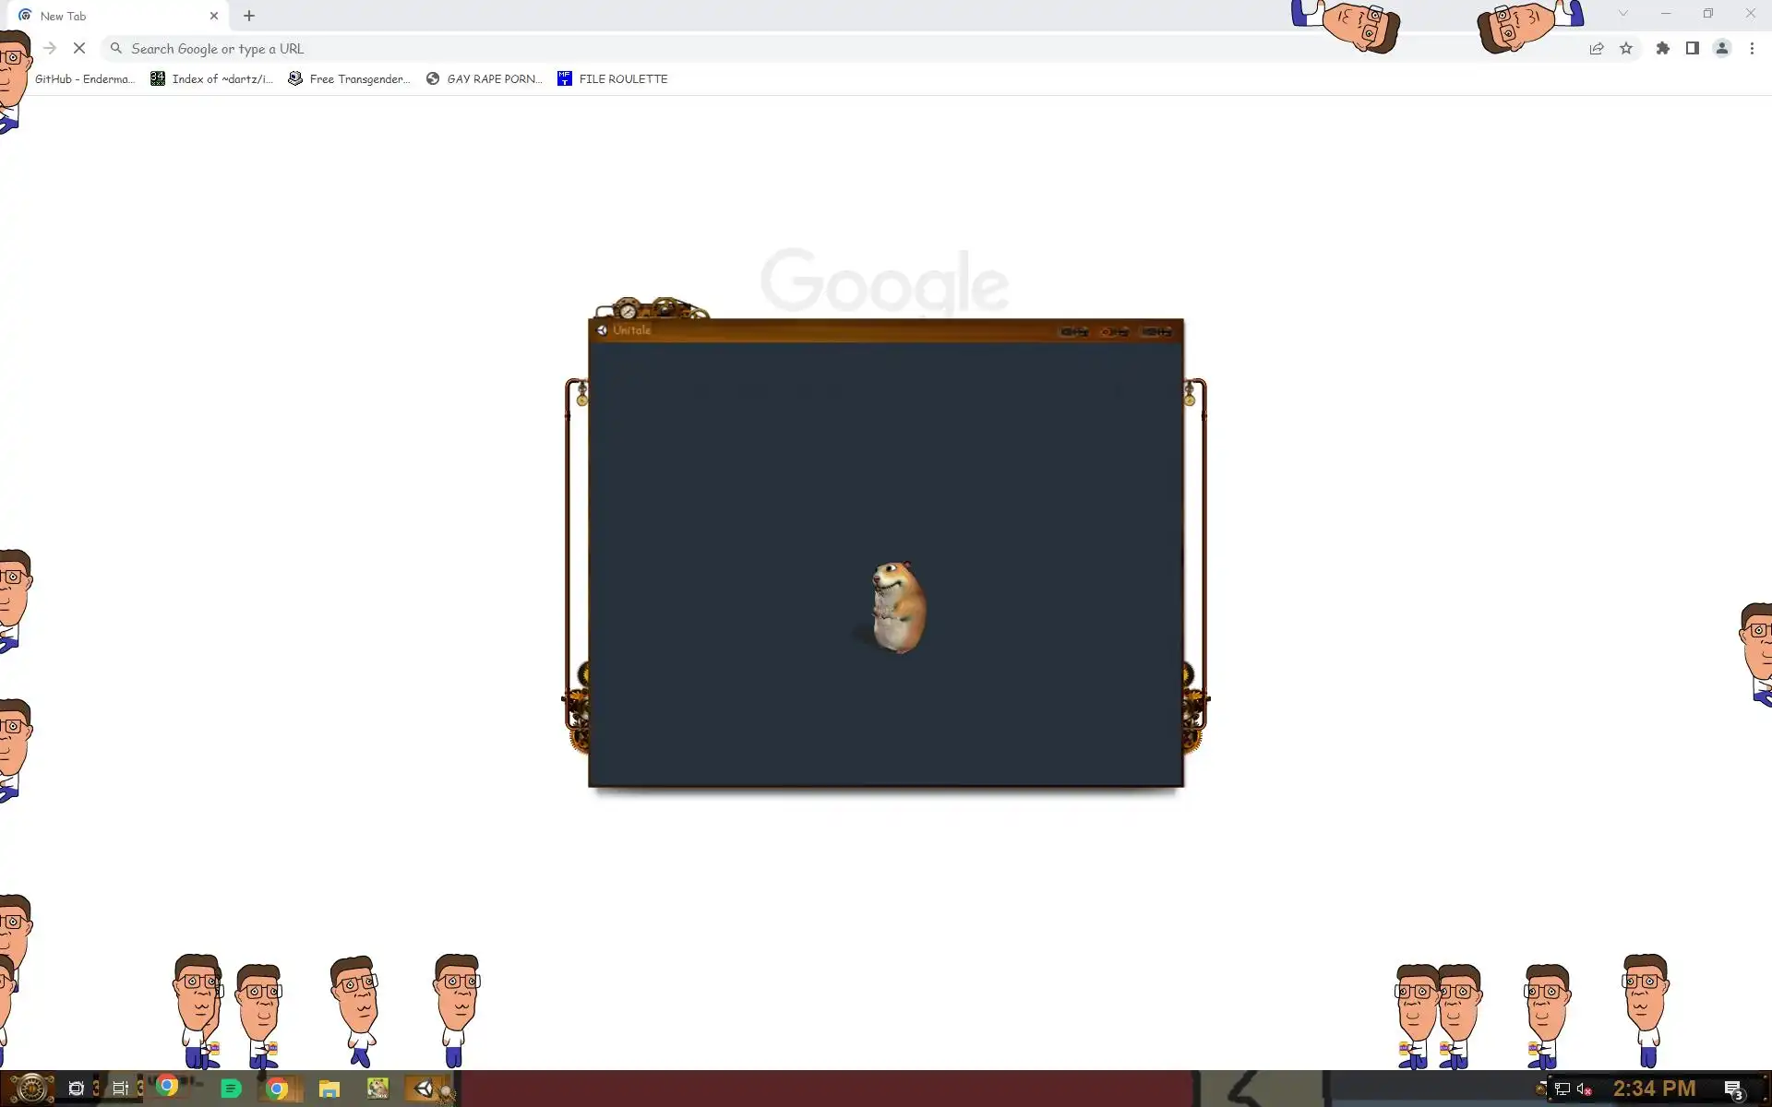This screenshot has width=1772, height=1107.
Task: Open Task View in the taskbar
Action: (x=121, y=1089)
